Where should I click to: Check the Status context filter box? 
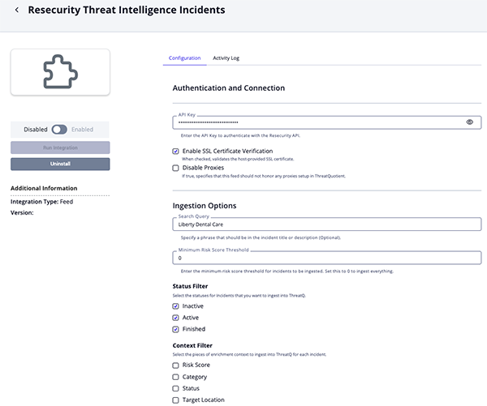pos(176,388)
